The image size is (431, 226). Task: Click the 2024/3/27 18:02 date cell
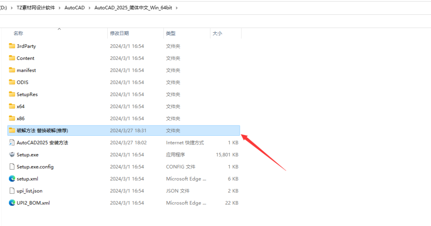click(129, 143)
